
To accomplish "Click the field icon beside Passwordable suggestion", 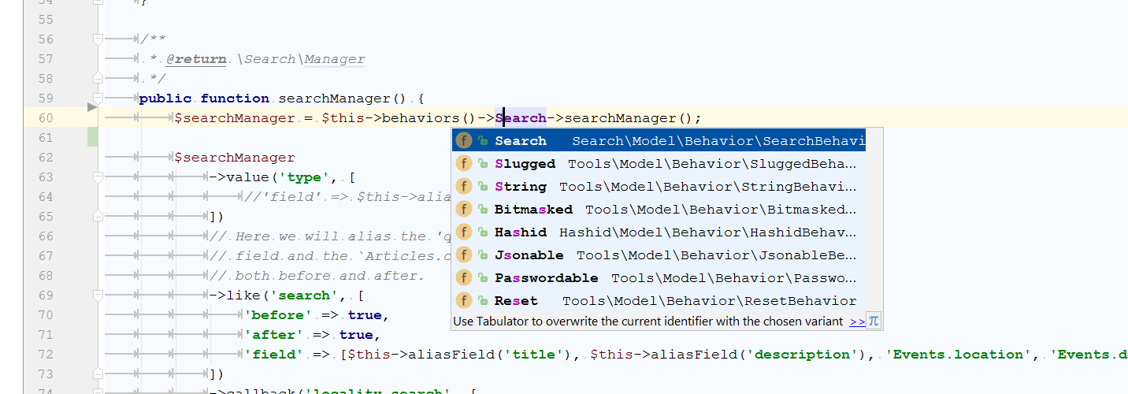I will (x=464, y=278).
